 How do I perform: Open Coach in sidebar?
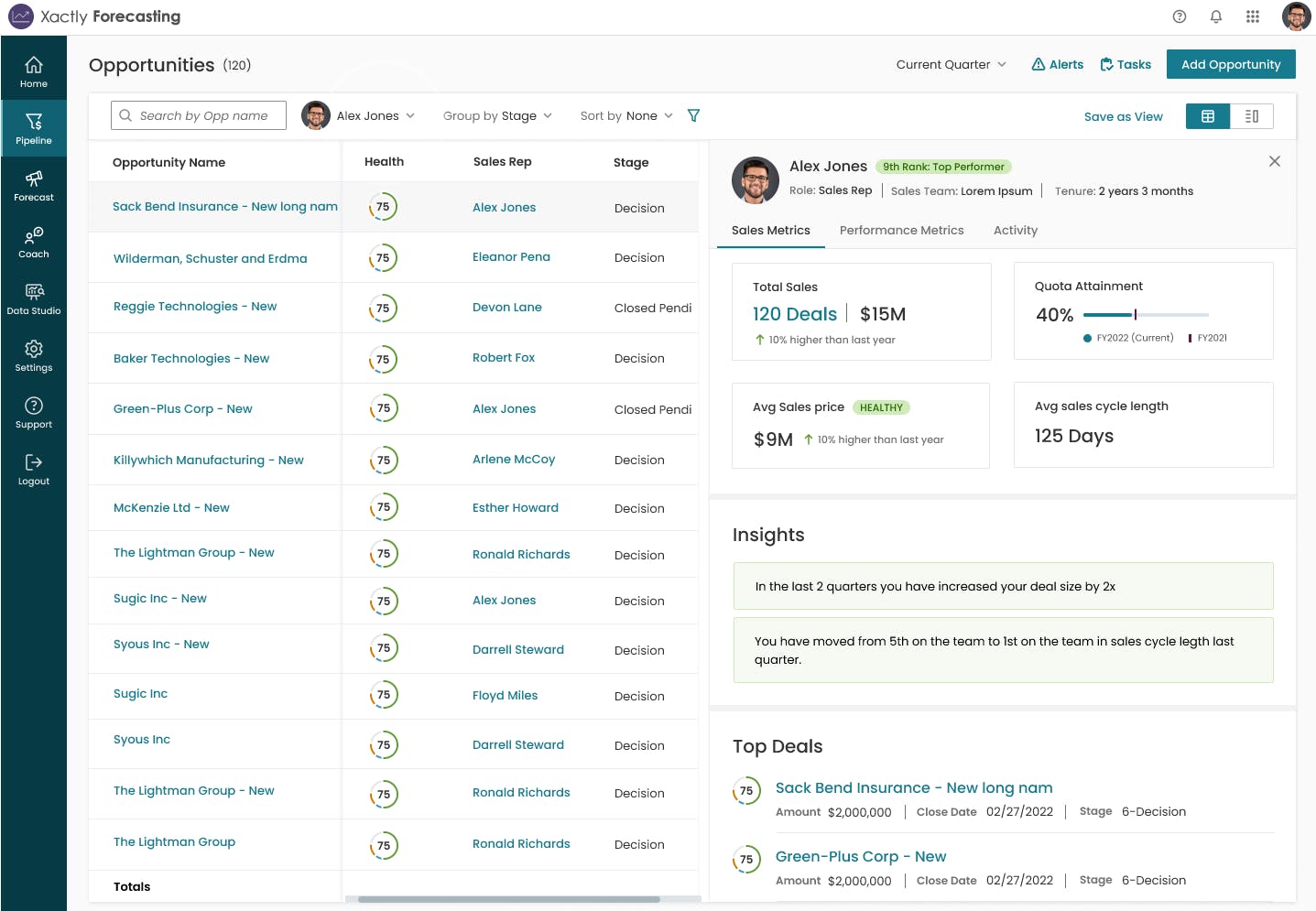click(x=34, y=243)
